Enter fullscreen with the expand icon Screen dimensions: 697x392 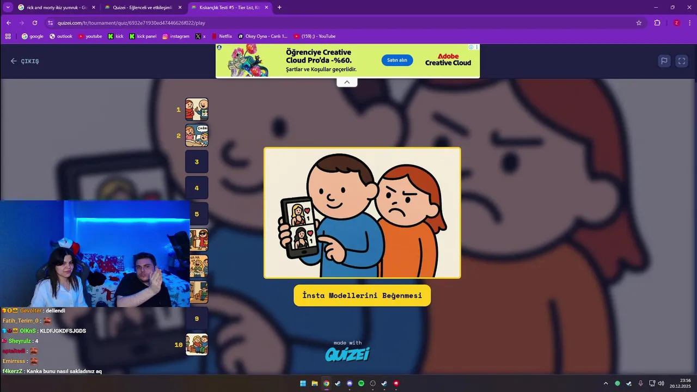(682, 61)
